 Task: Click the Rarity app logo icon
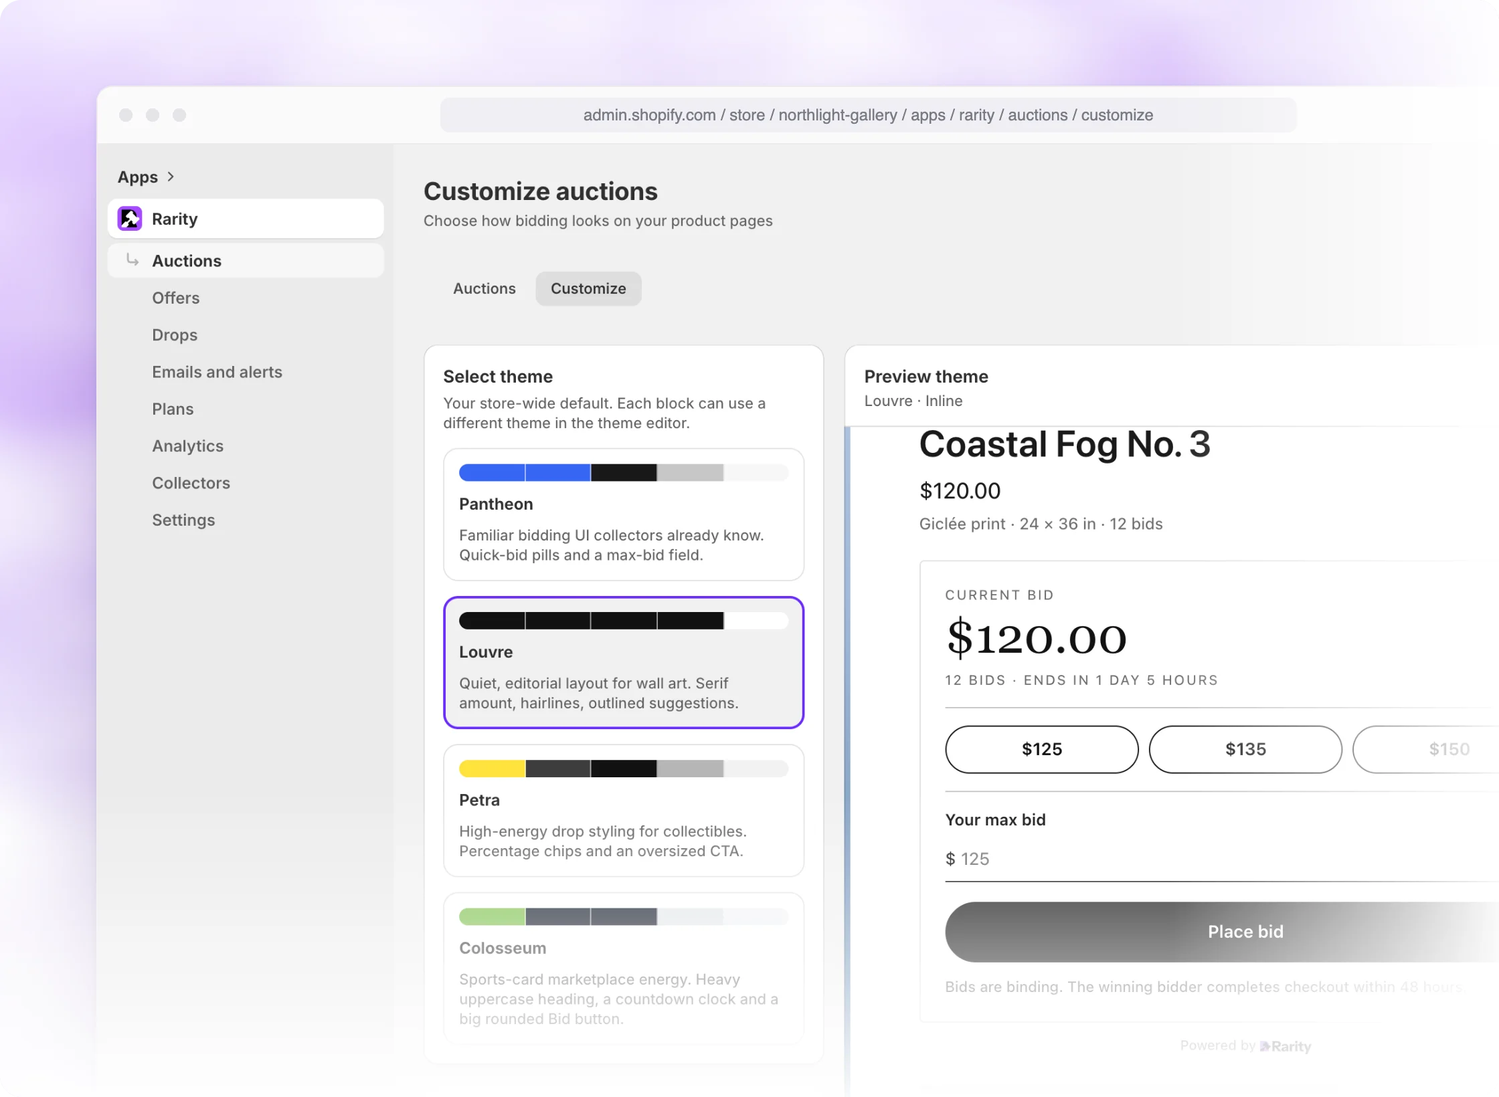tap(129, 219)
